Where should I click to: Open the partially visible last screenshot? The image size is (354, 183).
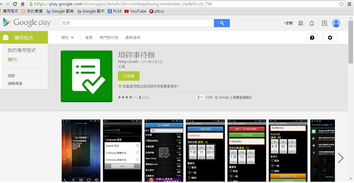click(323, 151)
